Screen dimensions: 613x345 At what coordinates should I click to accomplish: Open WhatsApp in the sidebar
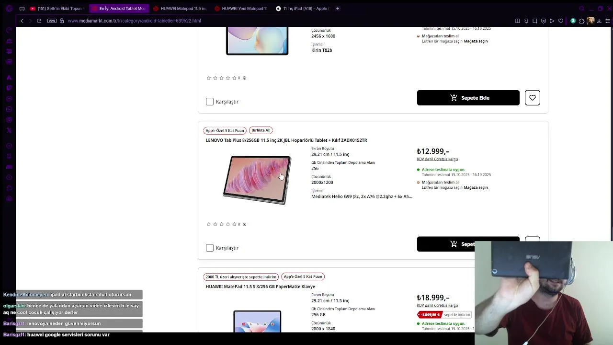[9, 109]
